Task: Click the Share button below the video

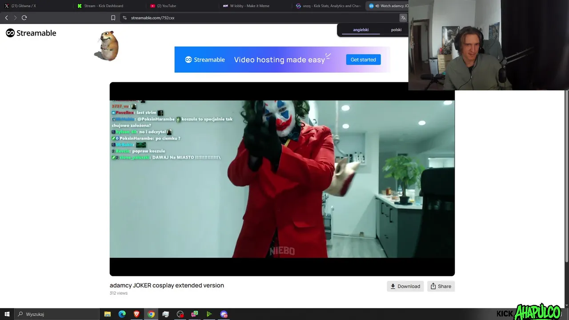Action: click(x=441, y=286)
